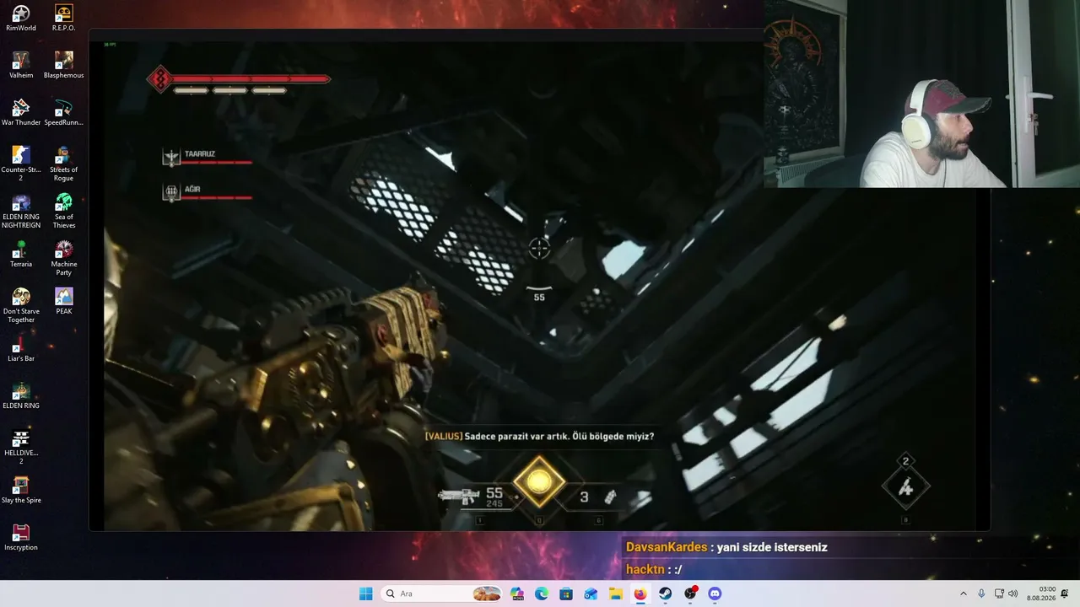
Task: Click the Streets of Rogue shortcut
Action: pos(64,164)
